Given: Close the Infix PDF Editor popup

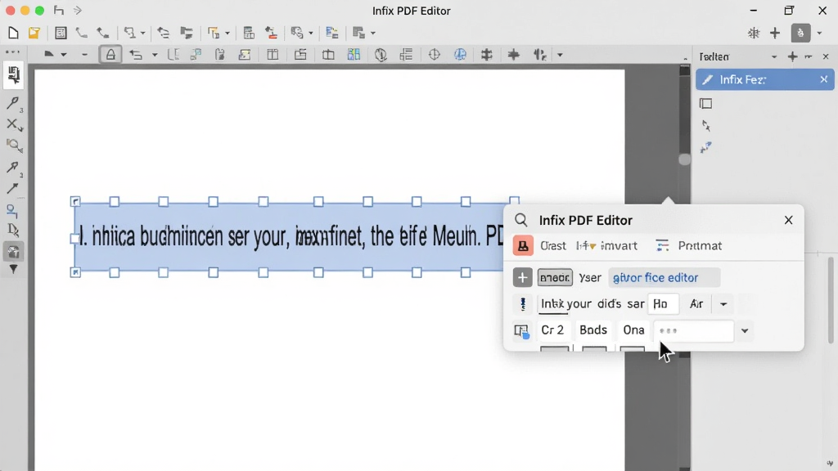Looking at the screenshot, I should (x=788, y=220).
